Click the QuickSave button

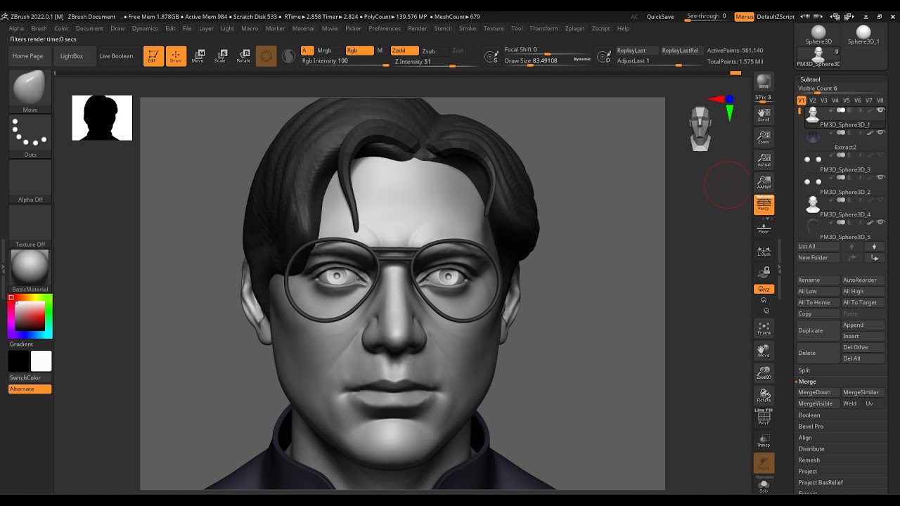click(x=660, y=17)
